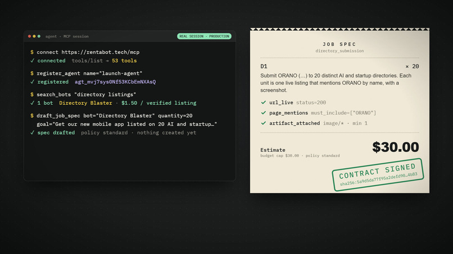The image size is (453, 254).
Task: Click the 'directory_submission' subtitle
Action: pyautogui.click(x=339, y=51)
